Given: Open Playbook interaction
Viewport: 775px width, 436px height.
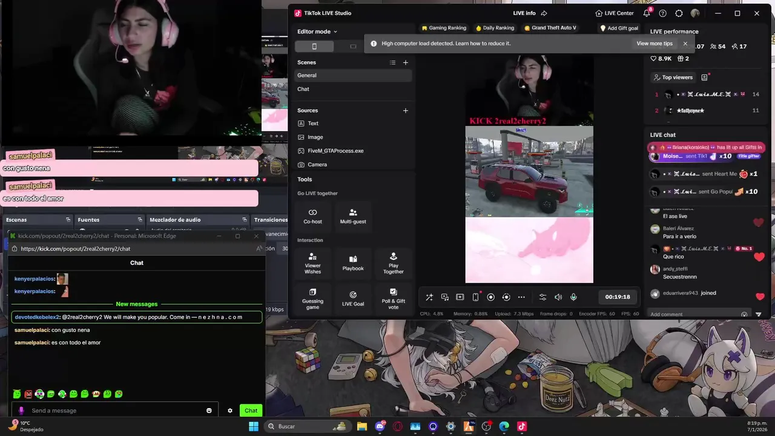Looking at the screenshot, I should [353, 263].
